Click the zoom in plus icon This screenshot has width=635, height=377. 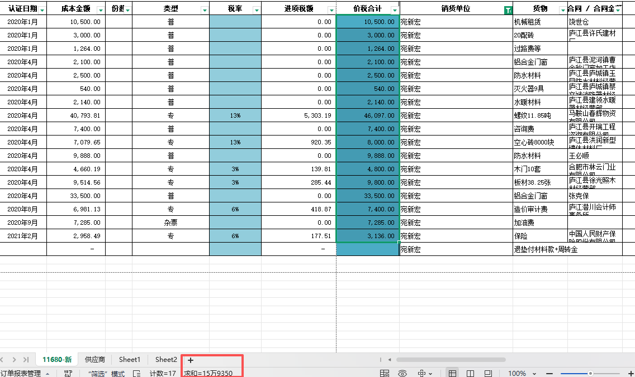(631, 374)
